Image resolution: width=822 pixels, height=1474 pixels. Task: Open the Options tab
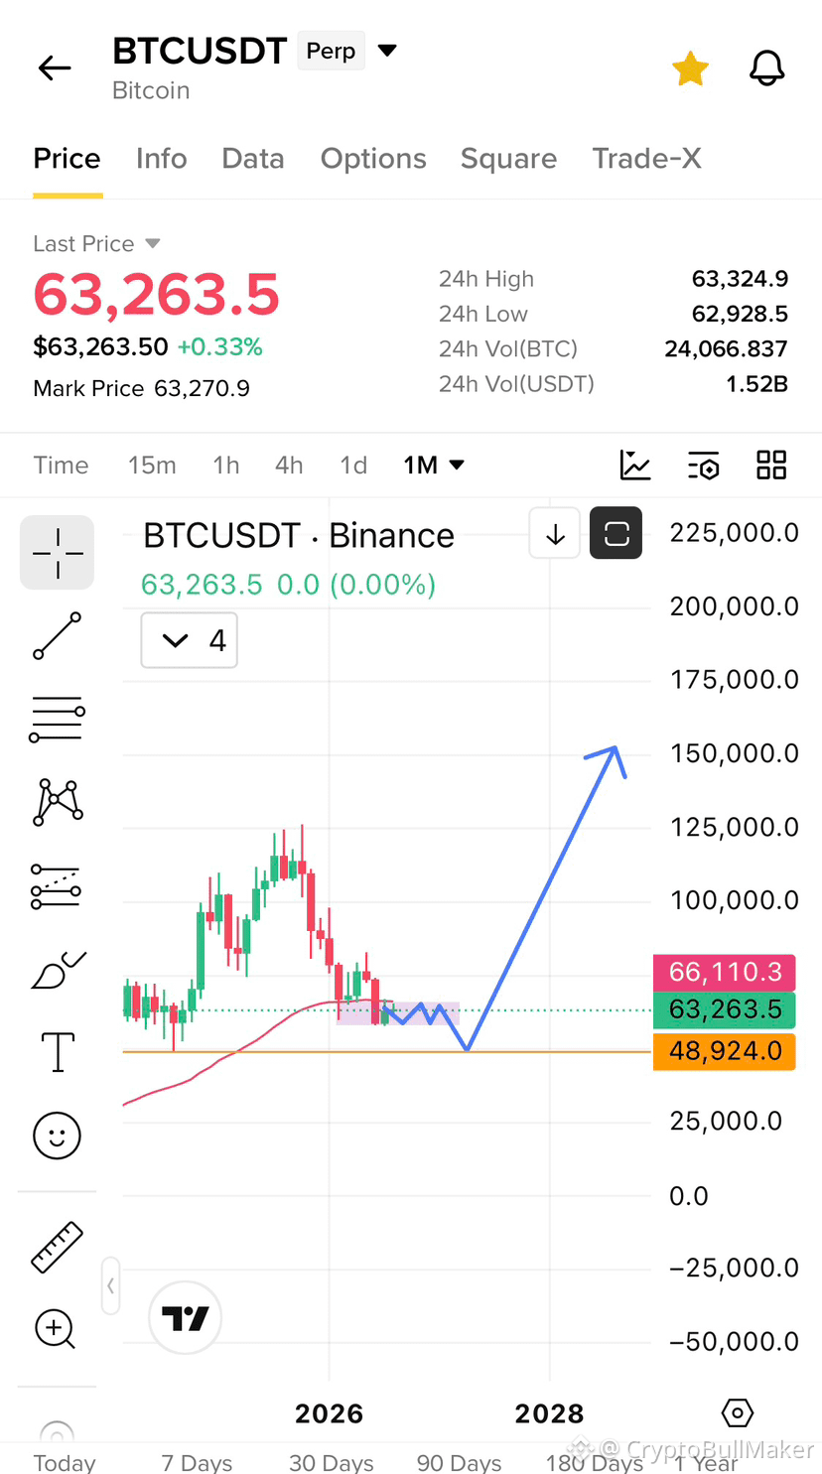(x=373, y=159)
